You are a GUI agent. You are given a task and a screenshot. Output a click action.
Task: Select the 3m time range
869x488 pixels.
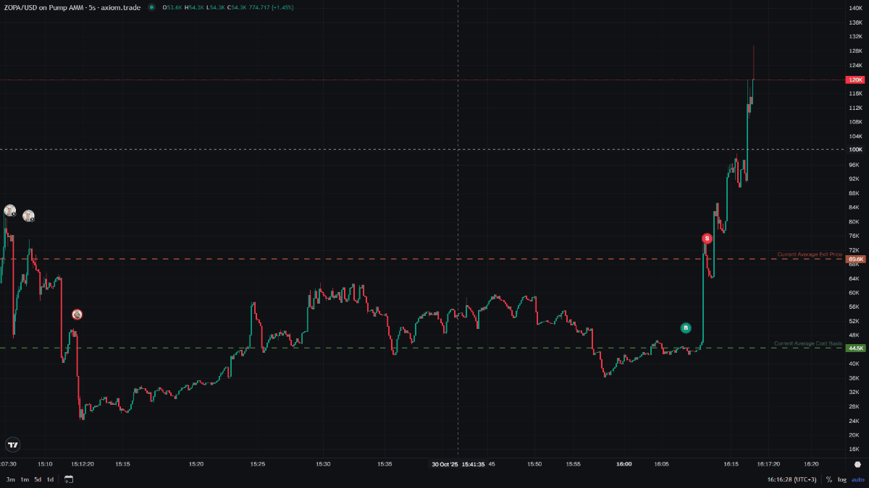pyautogui.click(x=10, y=479)
